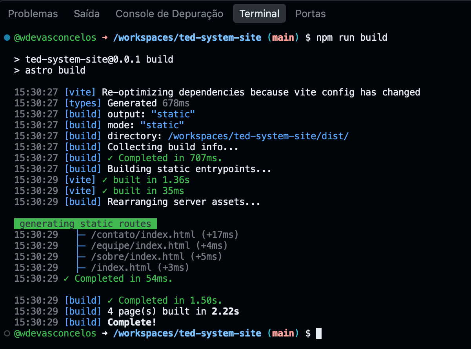Click the empty circle prompt indicator
The width and height of the screenshot is (471, 349).
coord(7,333)
